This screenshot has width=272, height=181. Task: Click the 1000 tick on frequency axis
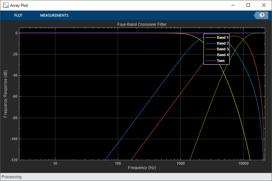click(180, 163)
